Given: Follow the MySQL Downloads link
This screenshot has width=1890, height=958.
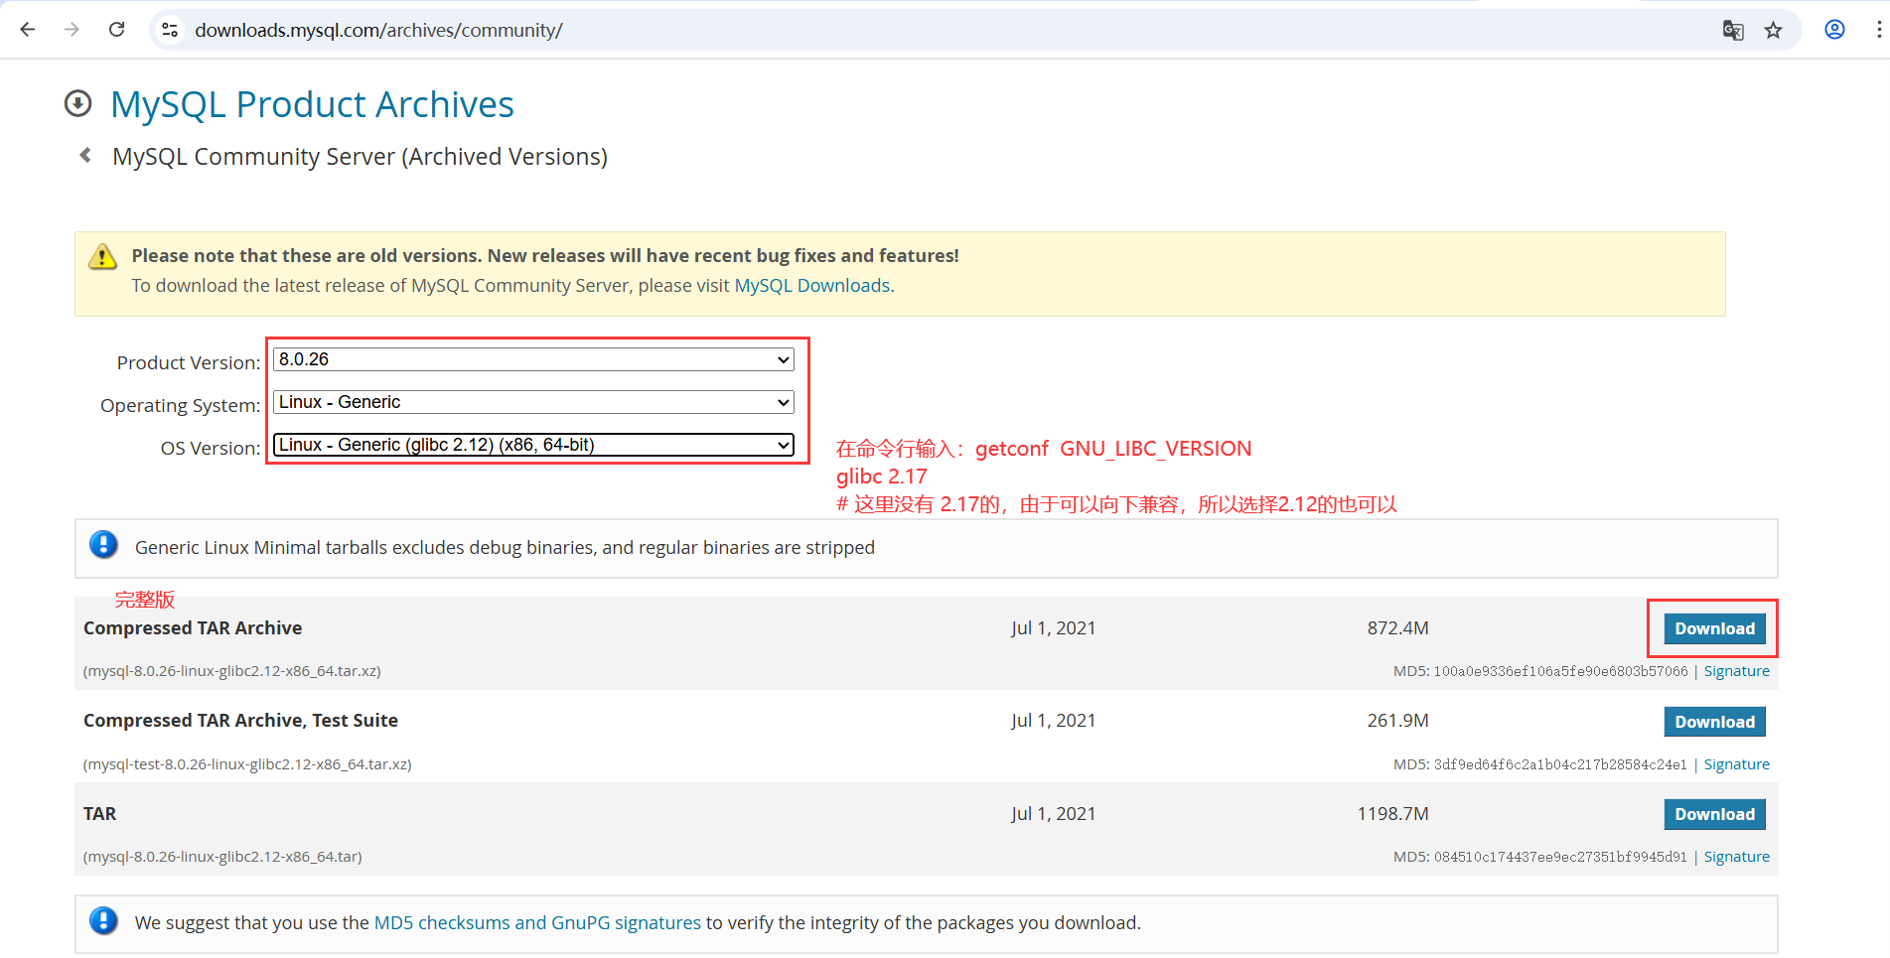Looking at the screenshot, I should (x=811, y=286).
